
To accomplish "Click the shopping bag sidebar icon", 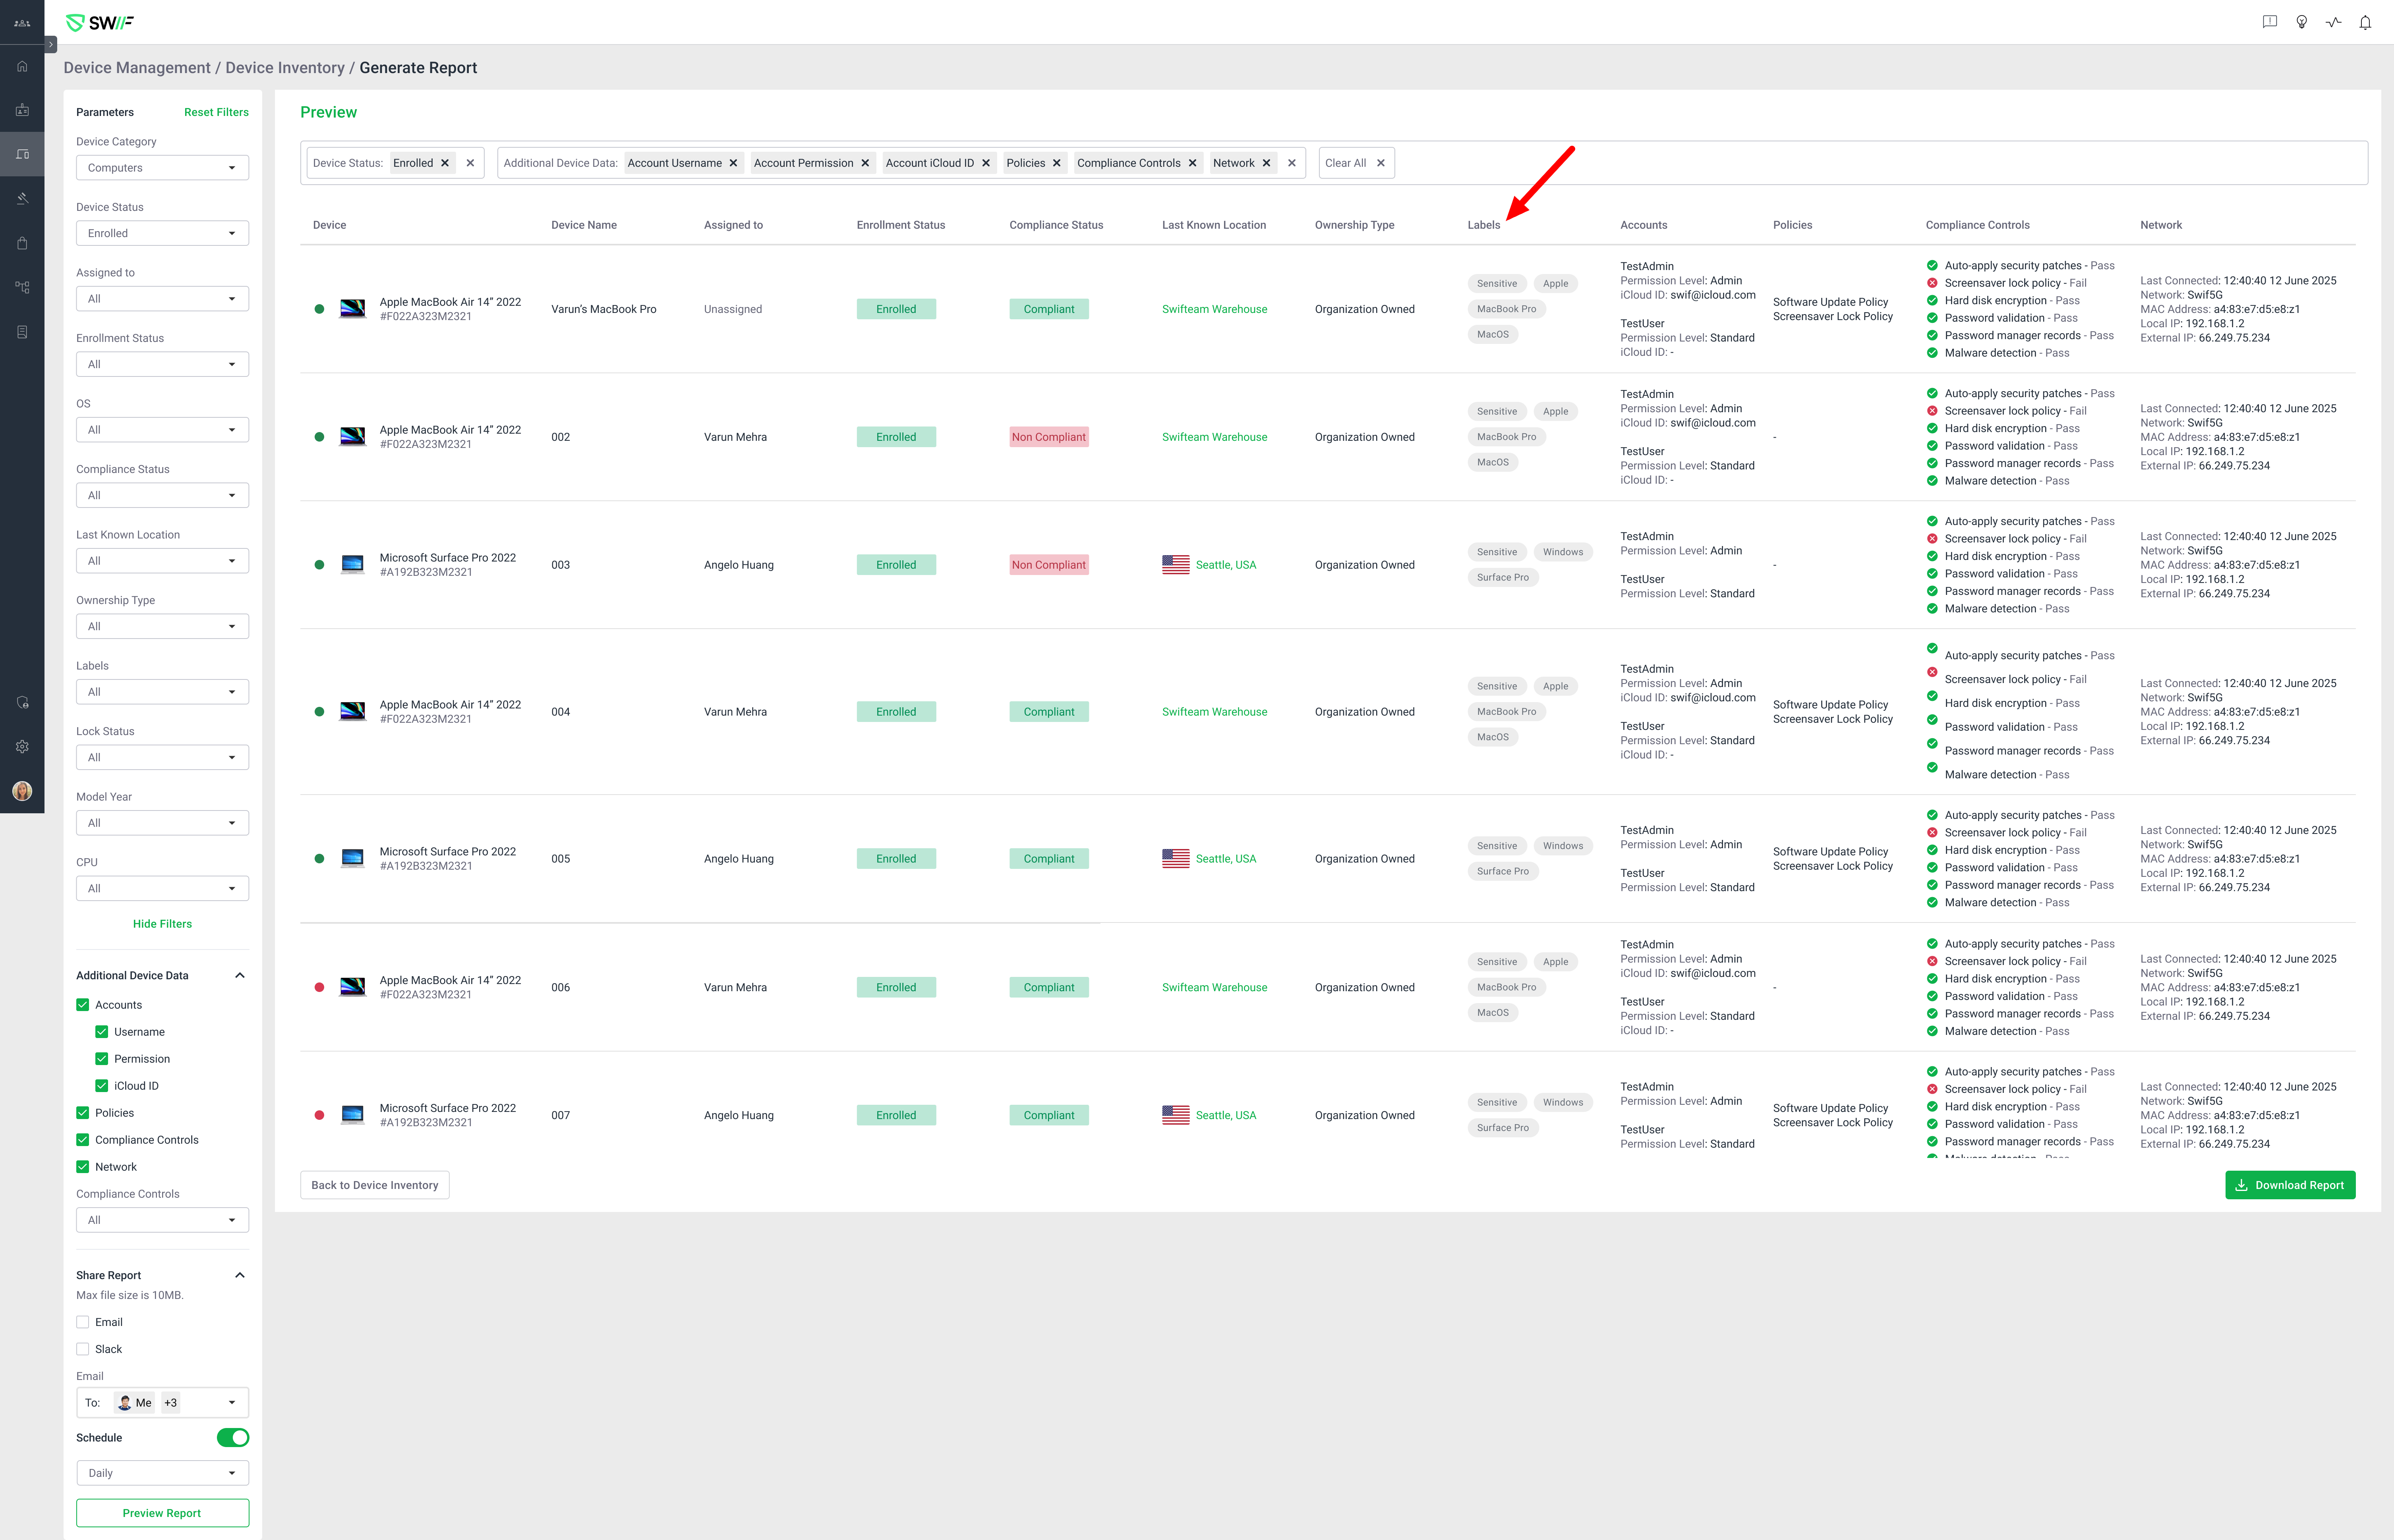I will pos(22,243).
